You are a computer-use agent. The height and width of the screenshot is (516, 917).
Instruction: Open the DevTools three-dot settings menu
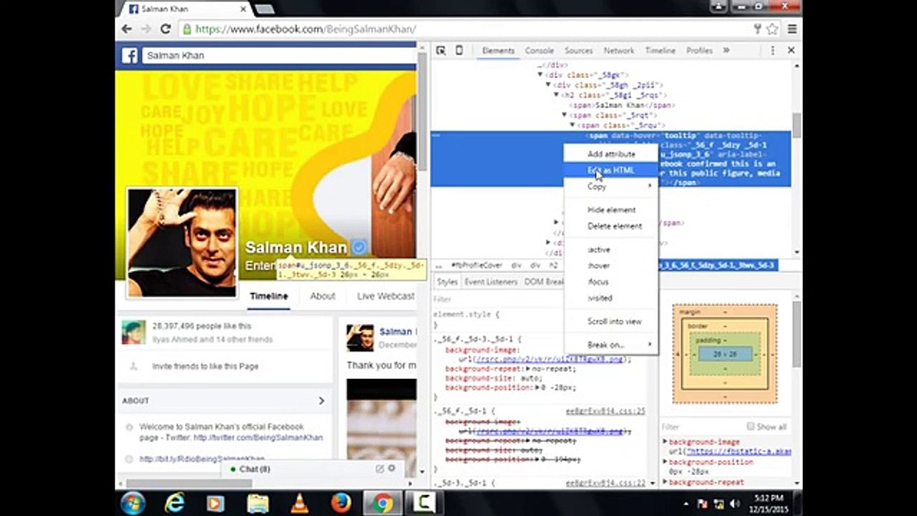point(772,50)
